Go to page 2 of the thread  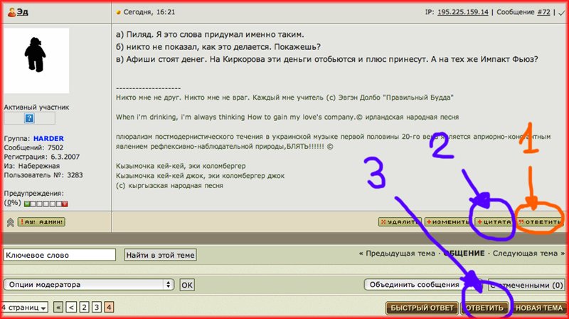click(x=84, y=308)
